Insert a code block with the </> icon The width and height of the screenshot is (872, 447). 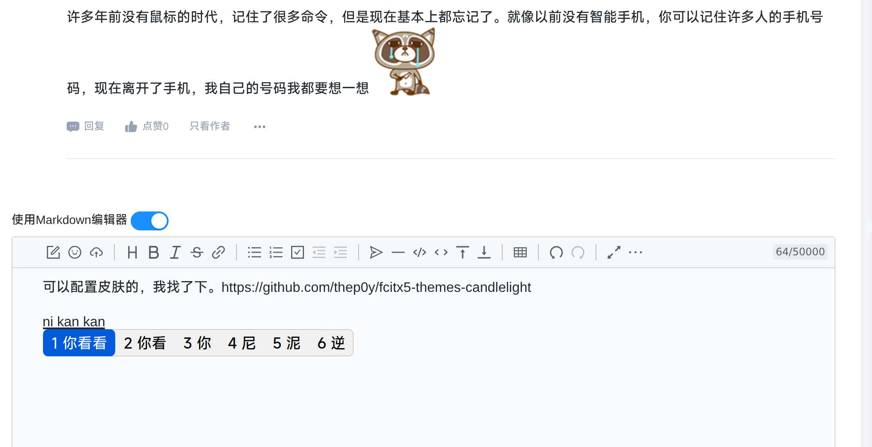click(x=420, y=252)
